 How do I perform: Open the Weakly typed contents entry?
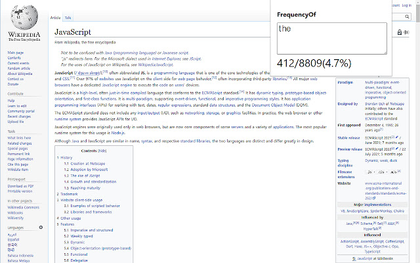(81, 236)
